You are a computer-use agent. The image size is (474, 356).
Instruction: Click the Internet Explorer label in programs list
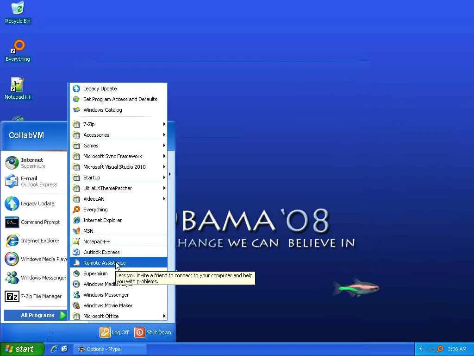coord(102,220)
